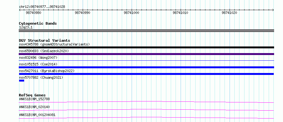Open nsv6590693 (Sedlazeck2020) label
Viewport: 283px width, 122px height.
coord(44,51)
